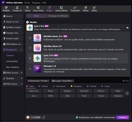This screenshot has width=132, height=122.
Task: Add the Reggae style tag
Action: 68,91
